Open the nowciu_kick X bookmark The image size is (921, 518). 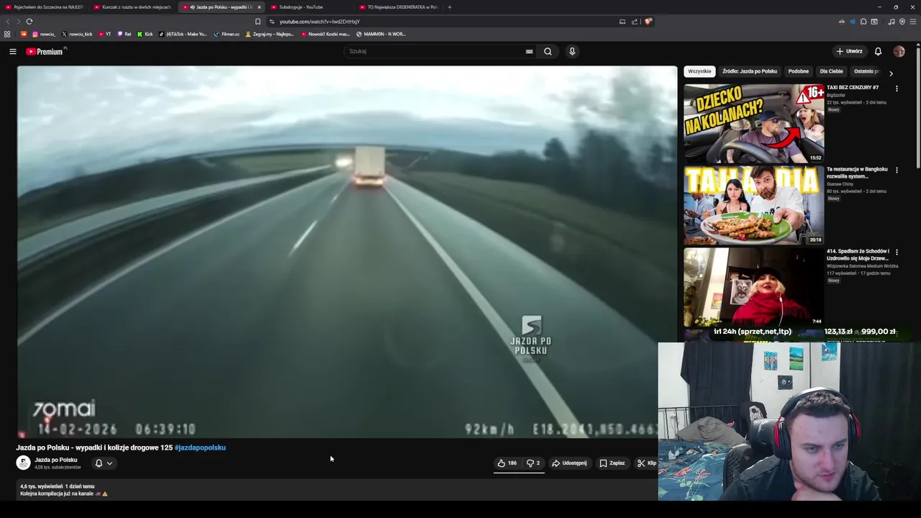(x=77, y=34)
